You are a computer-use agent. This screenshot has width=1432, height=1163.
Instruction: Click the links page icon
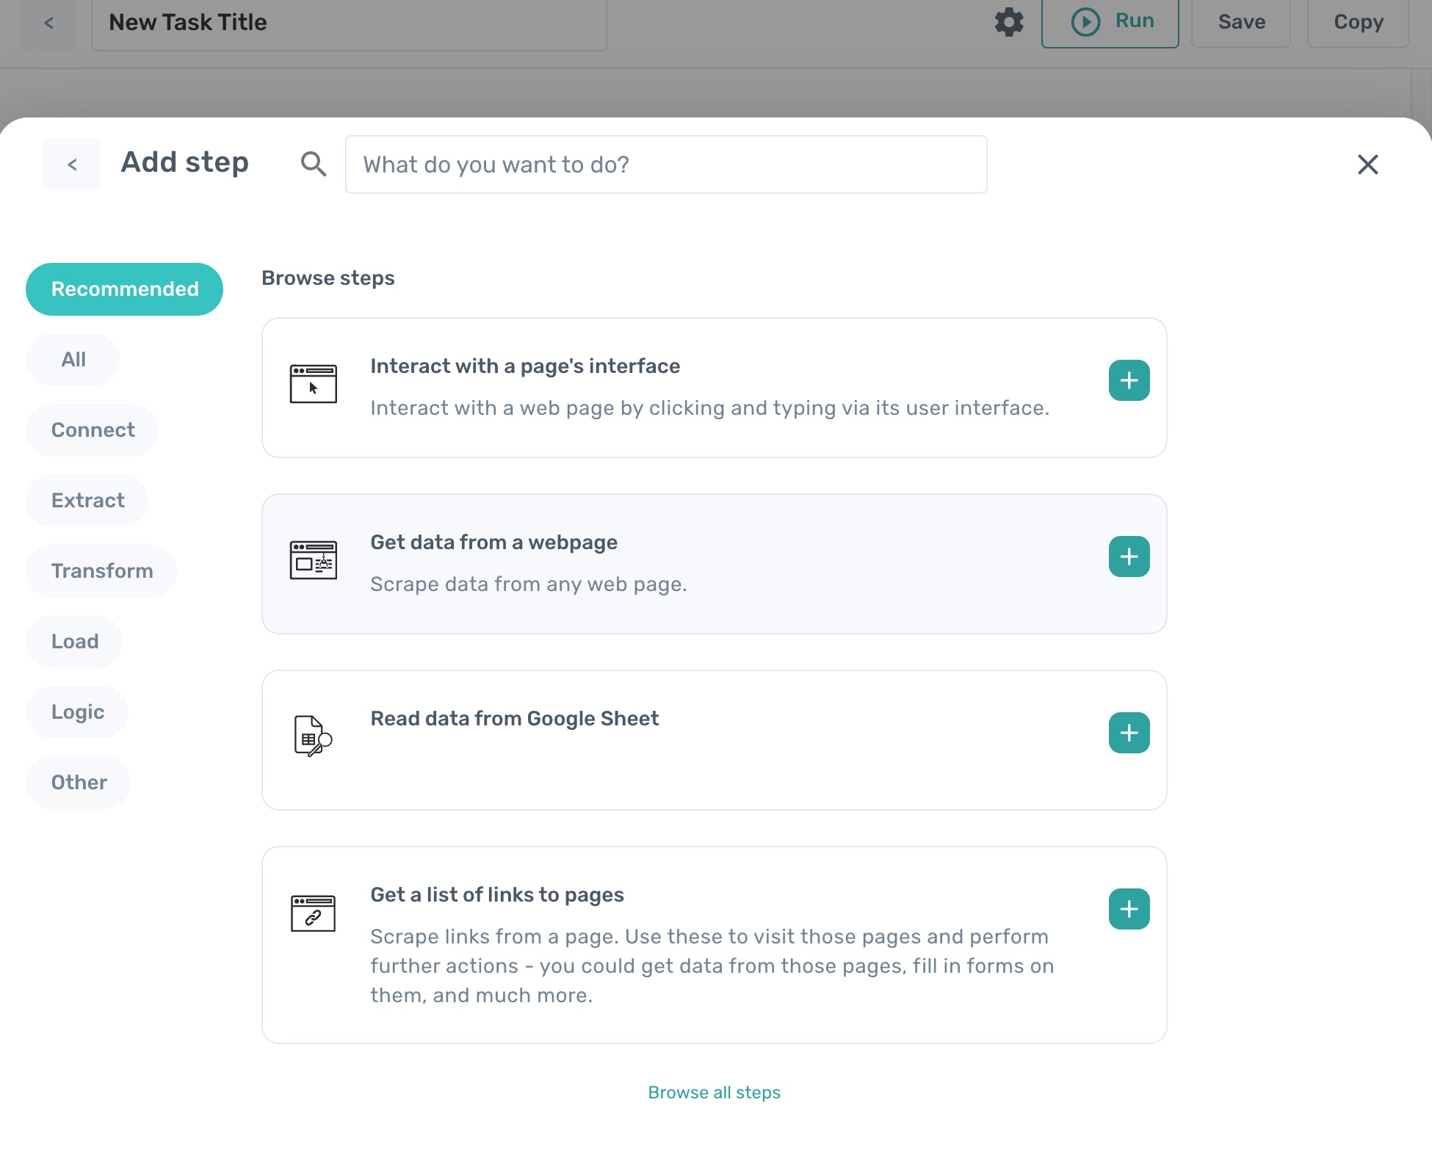coord(313,913)
